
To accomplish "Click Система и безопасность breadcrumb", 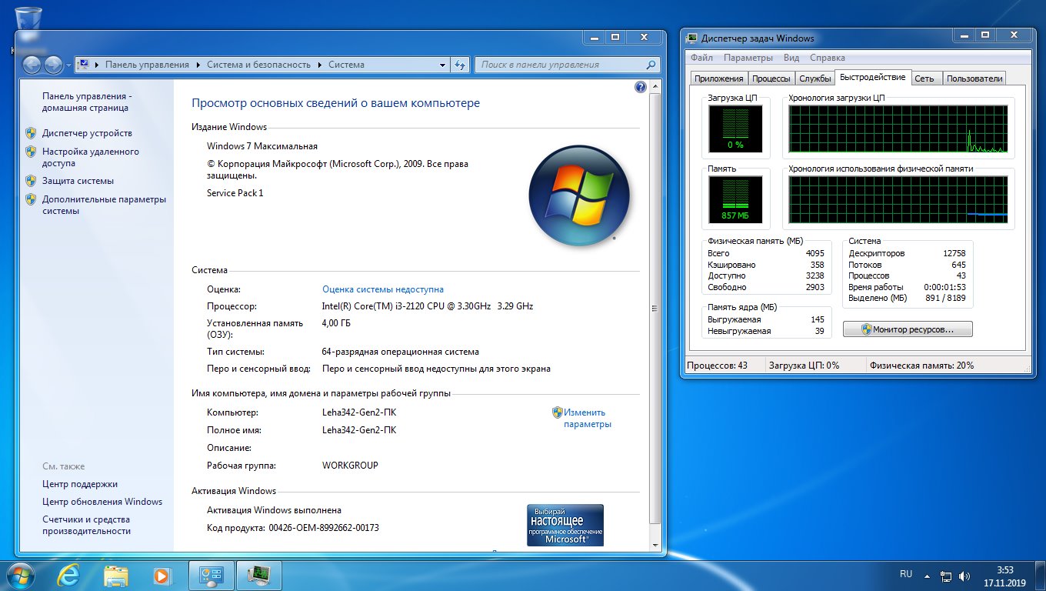I will click(258, 65).
